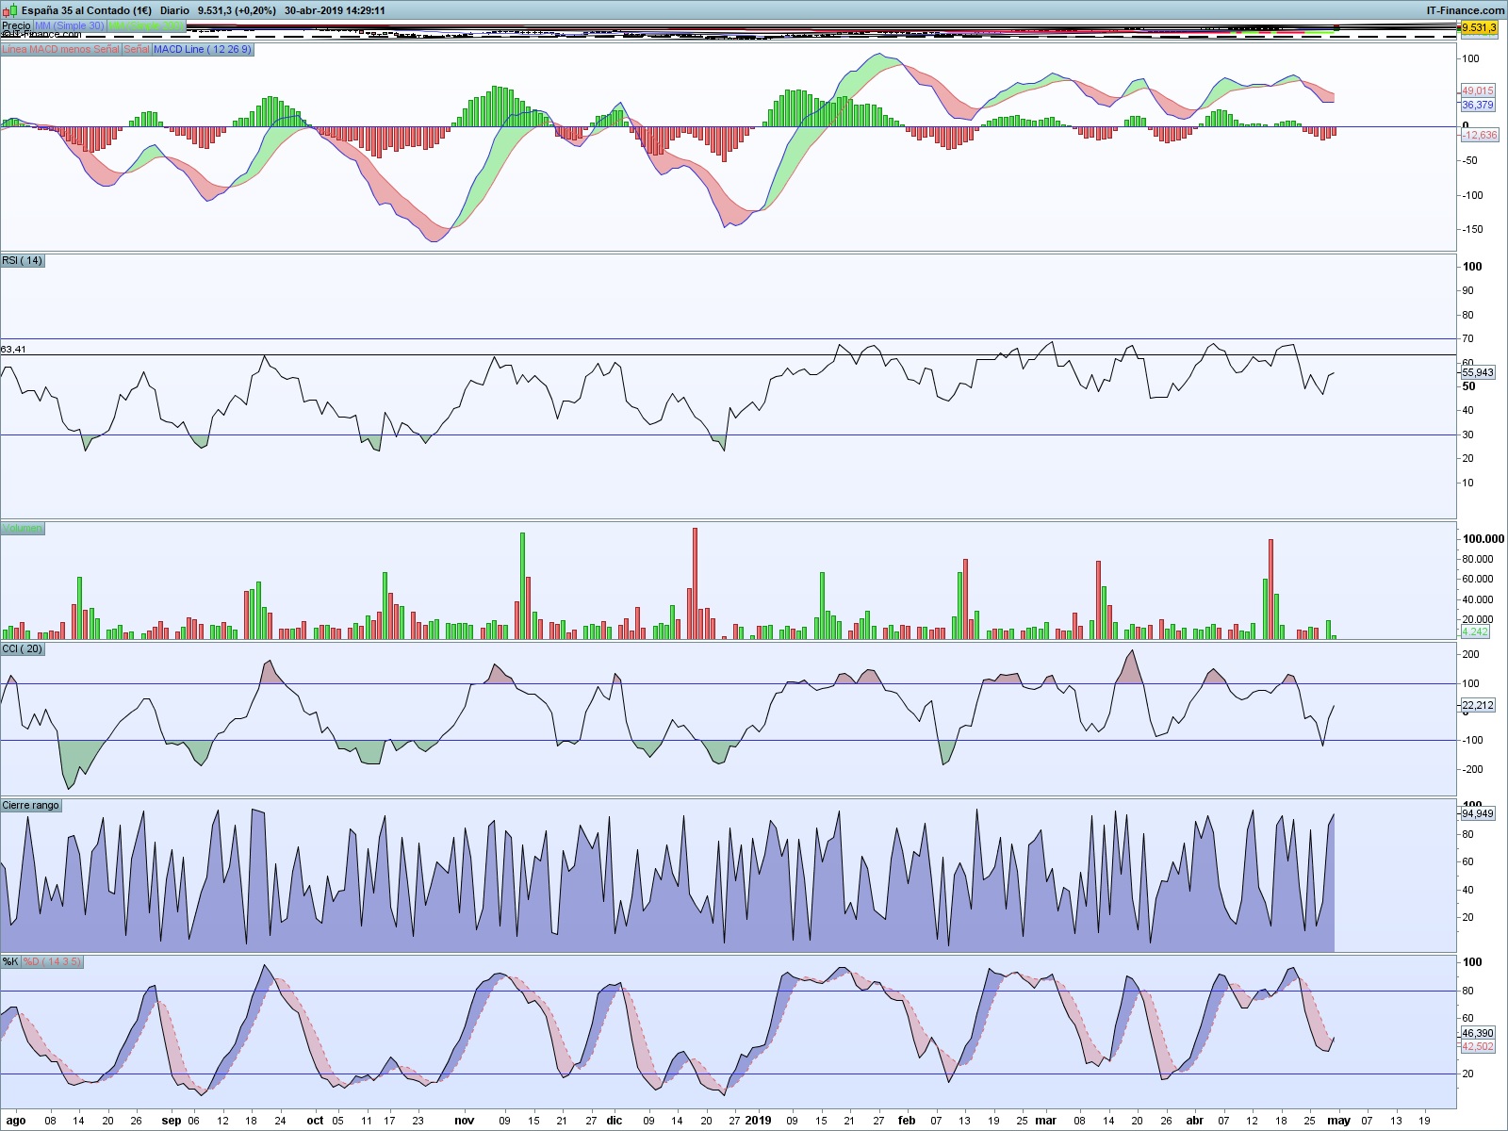Click the sep month on the date axis
This screenshot has width=1508, height=1131.
pos(172,1121)
